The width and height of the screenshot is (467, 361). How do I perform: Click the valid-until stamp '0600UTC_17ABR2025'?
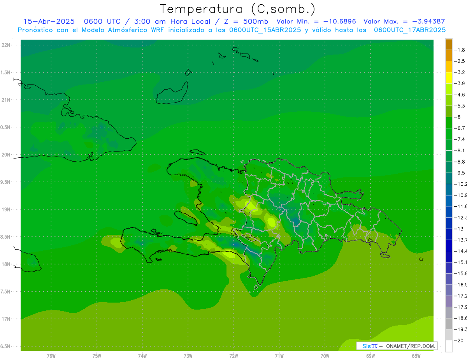[410, 30]
